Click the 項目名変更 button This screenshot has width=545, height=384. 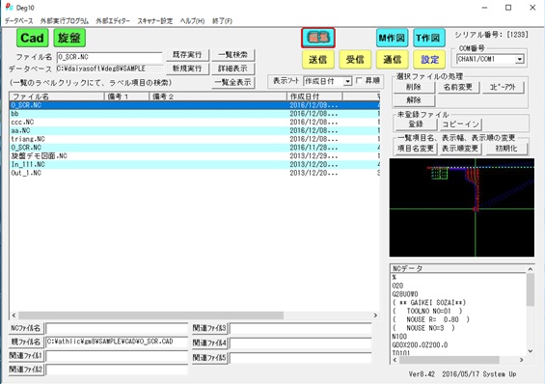416,149
